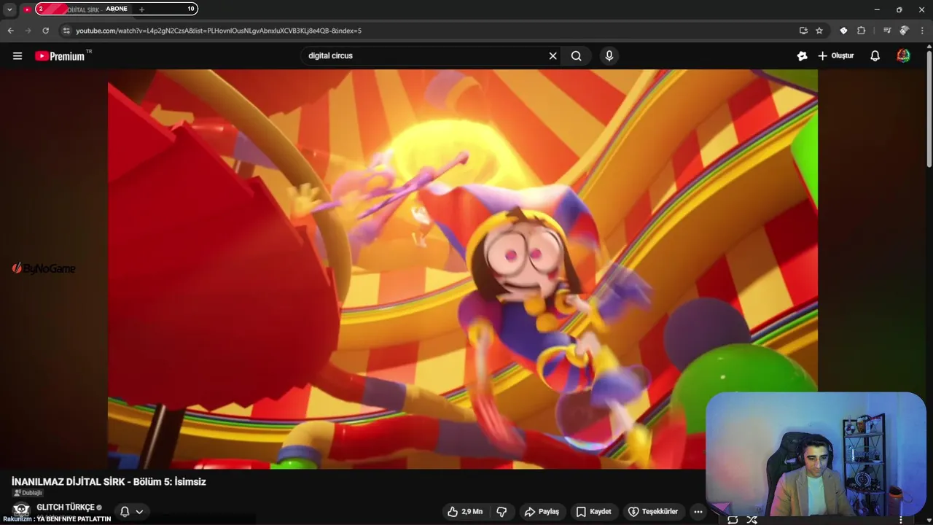
Task: Open playlist options three-dot menu
Action: pyautogui.click(x=902, y=520)
